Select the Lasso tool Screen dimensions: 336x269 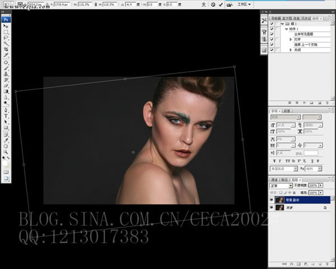[6, 38]
